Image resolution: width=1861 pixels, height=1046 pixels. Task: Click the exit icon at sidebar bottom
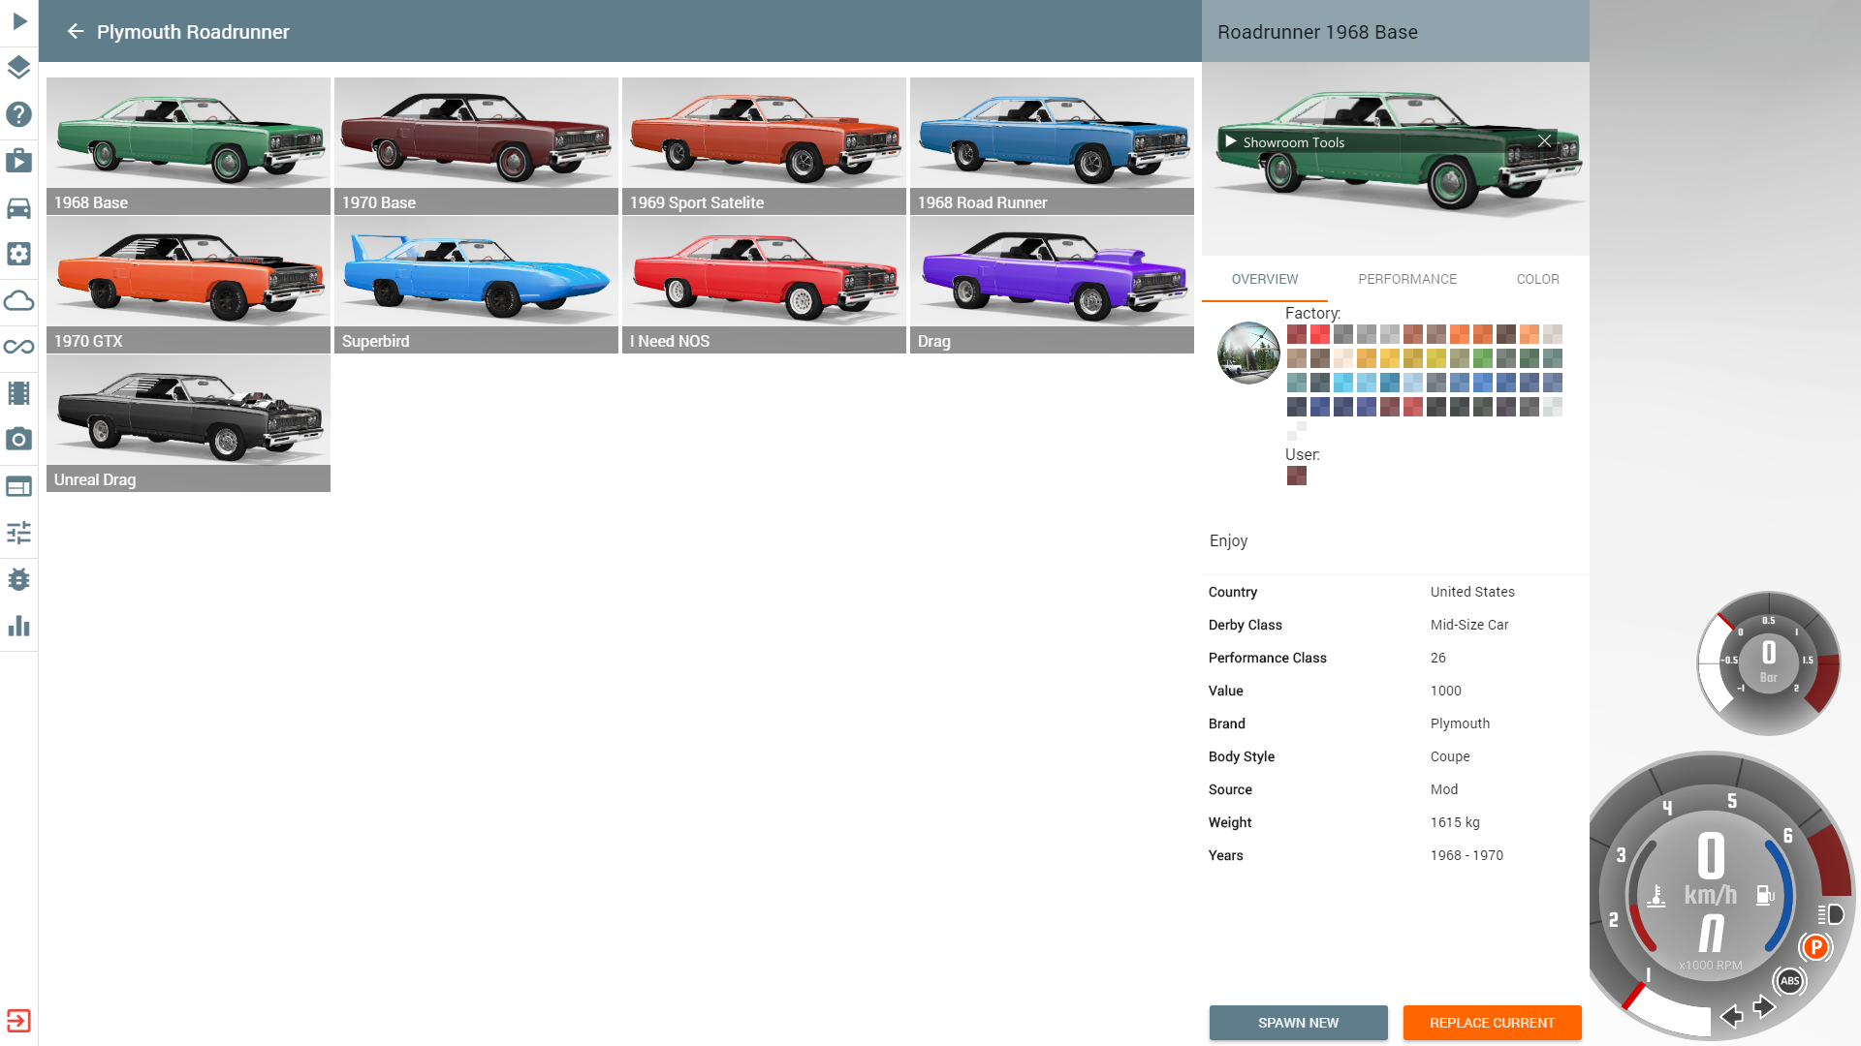(x=18, y=1021)
